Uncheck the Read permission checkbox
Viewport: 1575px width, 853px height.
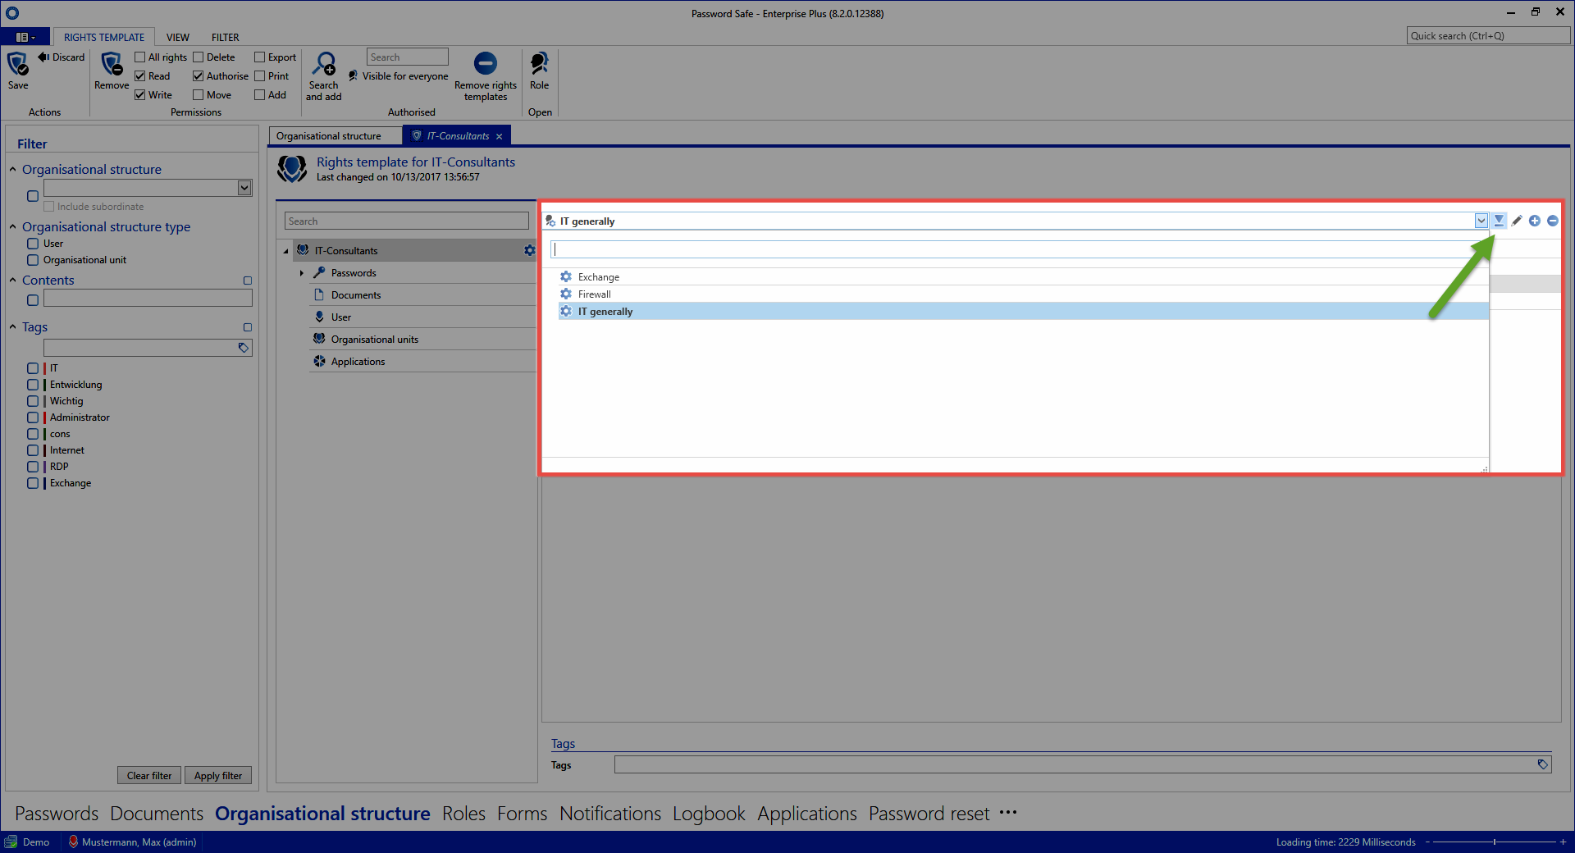(140, 76)
